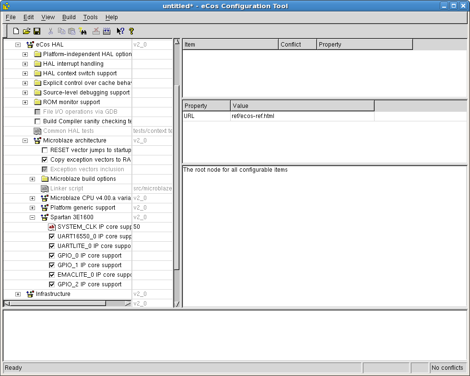Uncheck Copy exception vectors to RAM
The image size is (470, 376).
point(45,160)
